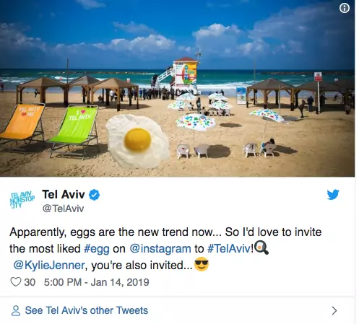Viewport: 359px width, 324px height.
Task: Open the #egg hashtag link
Action: click(x=97, y=248)
